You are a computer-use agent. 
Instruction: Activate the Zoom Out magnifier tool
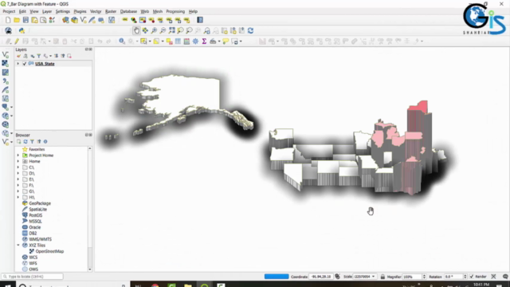[x=163, y=30]
